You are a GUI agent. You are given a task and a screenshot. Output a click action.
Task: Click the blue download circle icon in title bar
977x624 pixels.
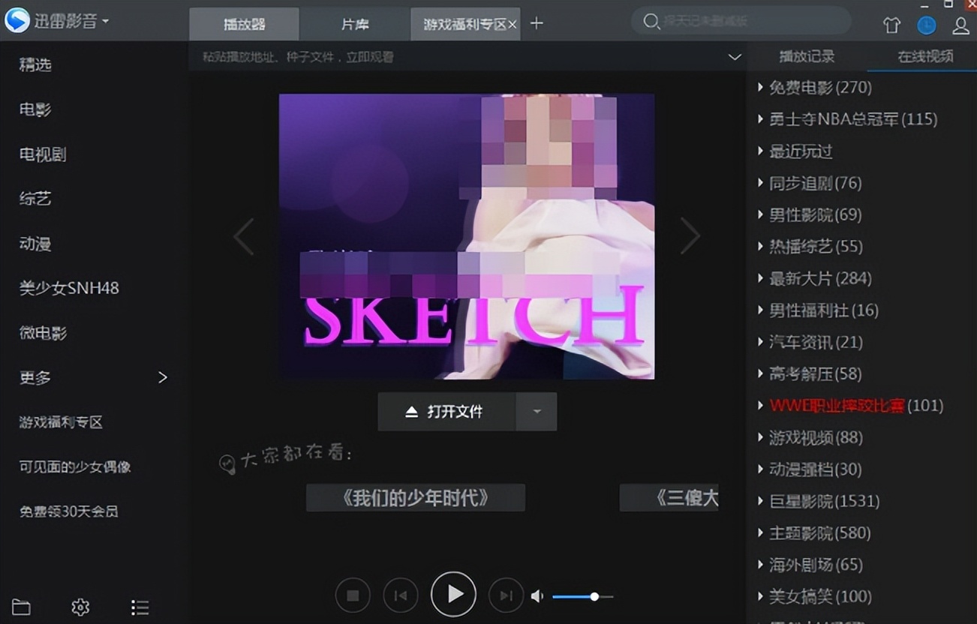tap(926, 25)
